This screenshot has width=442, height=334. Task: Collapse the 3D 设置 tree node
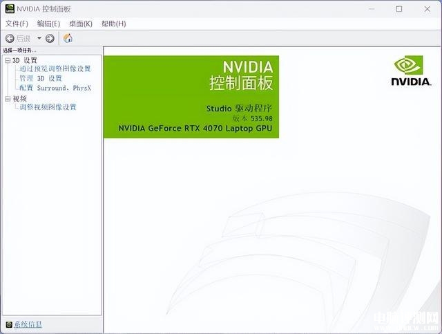[x=8, y=60]
